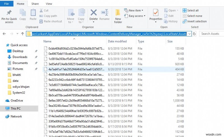
Task: Open the File tab
Action: tap(6, 4)
